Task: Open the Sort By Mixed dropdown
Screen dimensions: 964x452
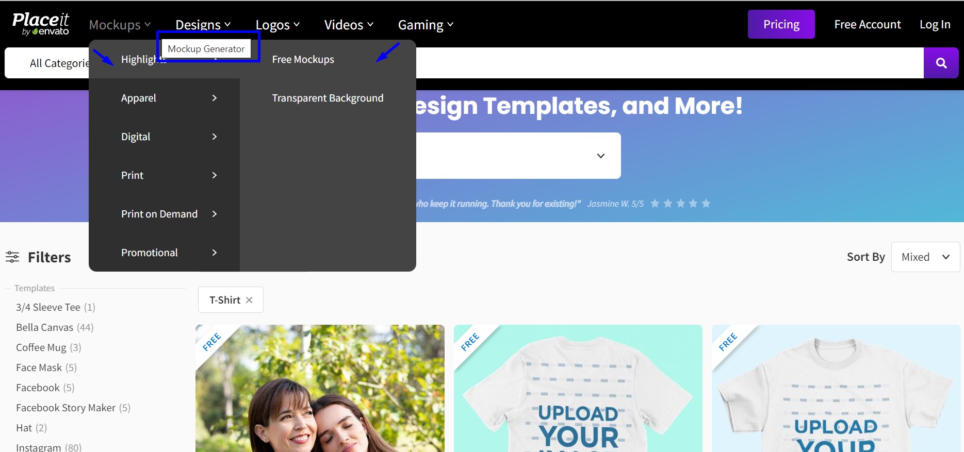Action: click(x=925, y=257)
